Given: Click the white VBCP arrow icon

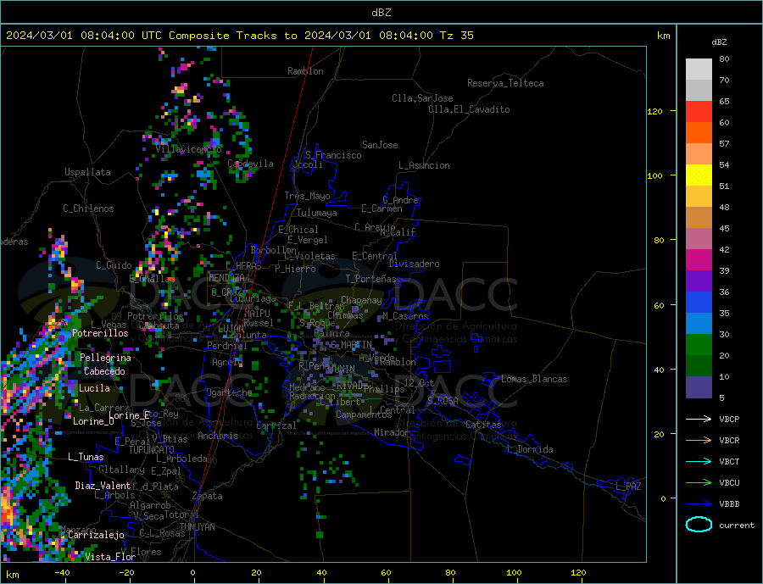Looking at the screenshot, I should [x=699, y=419].
